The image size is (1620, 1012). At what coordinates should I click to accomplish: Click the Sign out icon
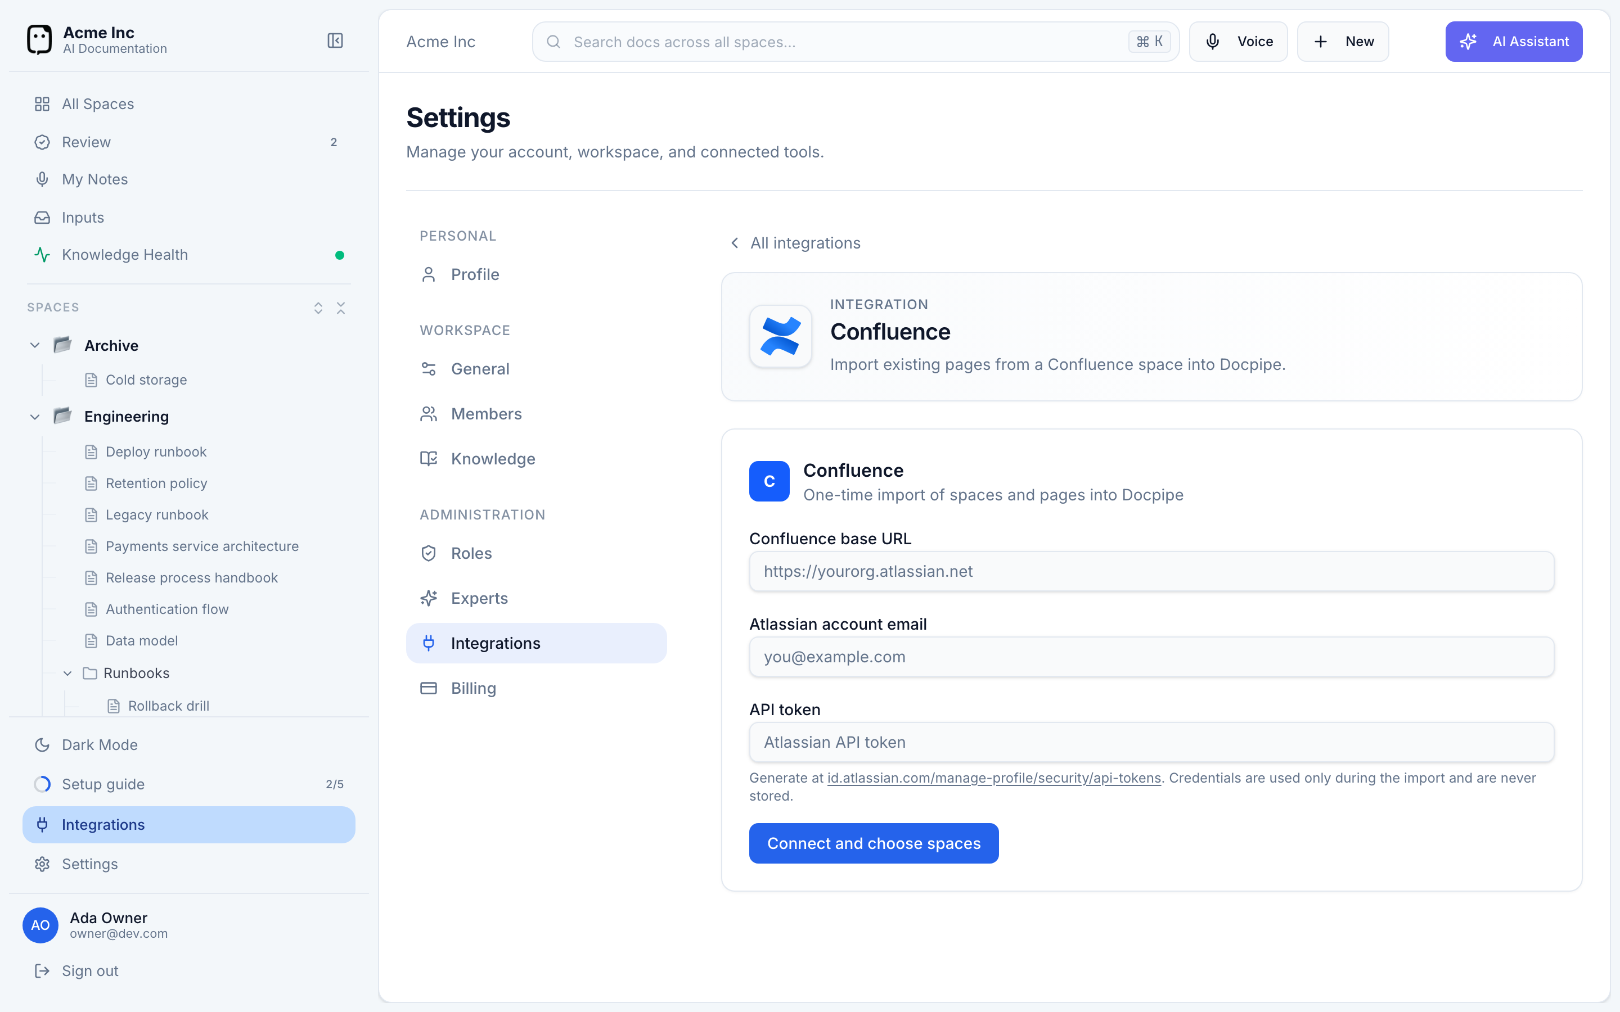point(42,971)
